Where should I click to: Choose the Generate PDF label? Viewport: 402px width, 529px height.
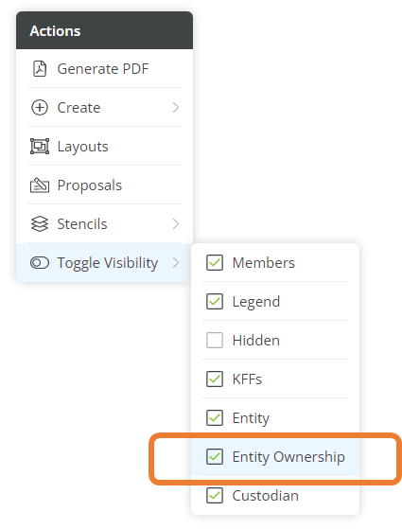(103, 69)
